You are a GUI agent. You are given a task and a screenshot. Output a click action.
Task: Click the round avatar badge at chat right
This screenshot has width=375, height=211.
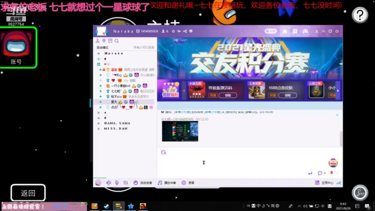click(x=333, y=163)
